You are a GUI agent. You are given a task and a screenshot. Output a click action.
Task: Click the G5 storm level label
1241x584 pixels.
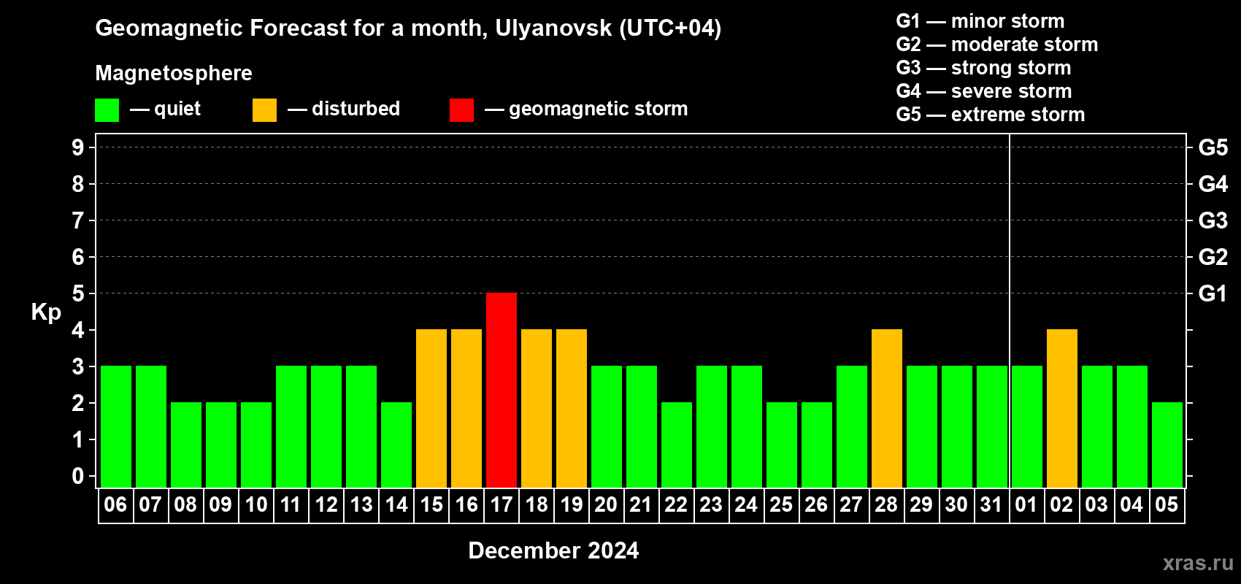pyautogui.click(x=1213, y=147)
